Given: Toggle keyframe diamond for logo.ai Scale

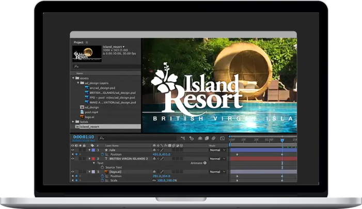Looking at the screenshot, I should tap(76, 181).
